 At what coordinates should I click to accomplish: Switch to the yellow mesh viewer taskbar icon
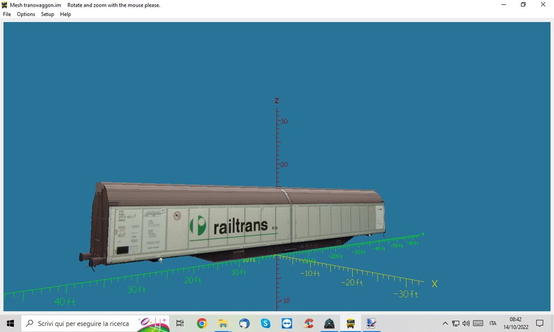(x=351, y=323)
